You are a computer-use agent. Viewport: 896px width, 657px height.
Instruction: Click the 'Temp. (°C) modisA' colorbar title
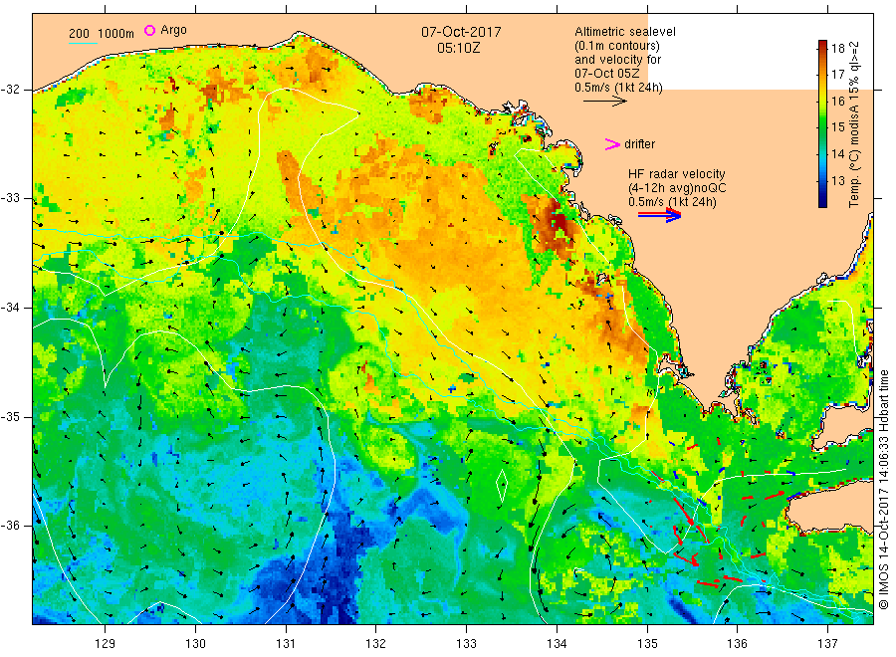coord(854,156)
